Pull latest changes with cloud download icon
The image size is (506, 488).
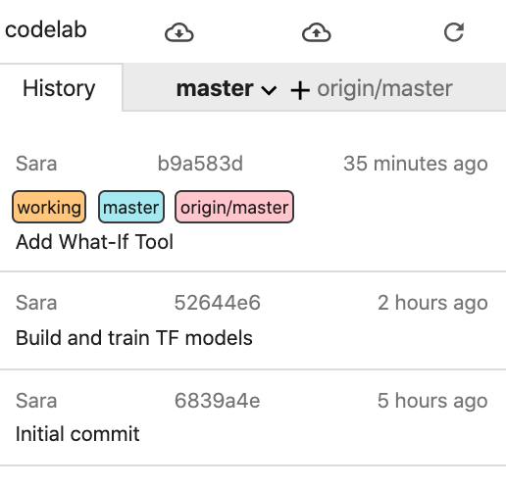[179, 32]
